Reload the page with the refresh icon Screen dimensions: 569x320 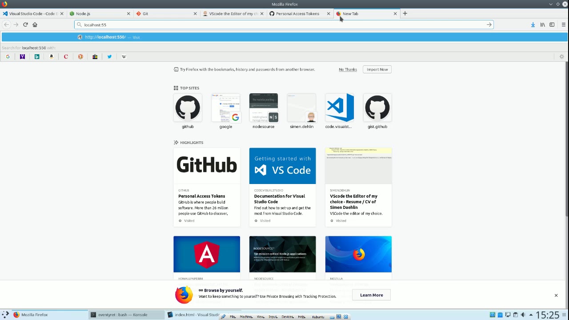(x=25, y=24)
